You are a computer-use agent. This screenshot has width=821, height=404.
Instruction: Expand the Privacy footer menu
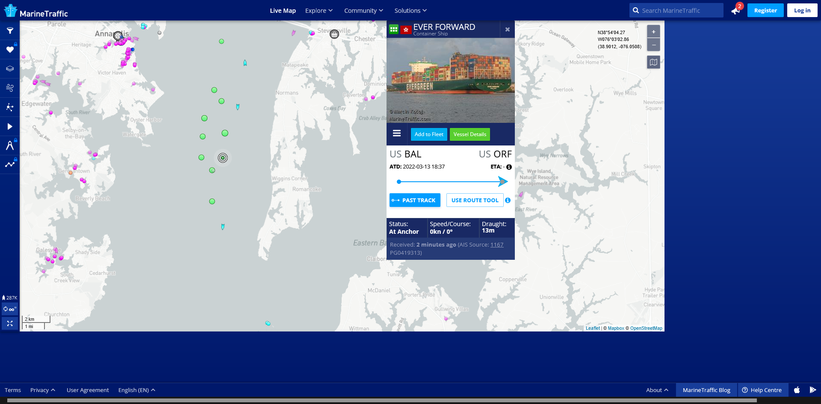click(x=43, y=390)
